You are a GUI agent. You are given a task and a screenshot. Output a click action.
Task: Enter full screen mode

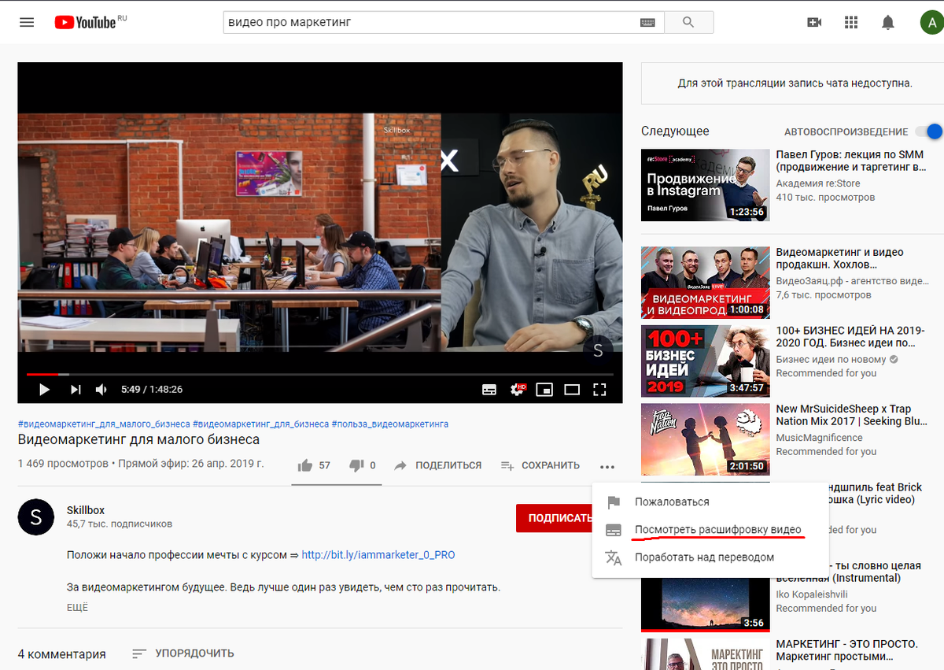coord(599,389)
